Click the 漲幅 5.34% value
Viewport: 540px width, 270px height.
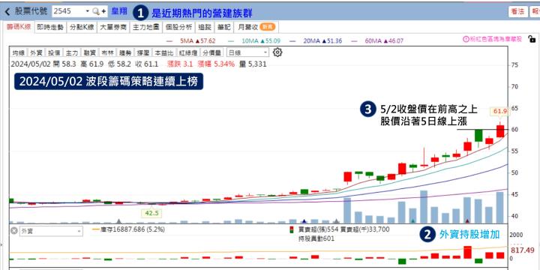[216, 64]
